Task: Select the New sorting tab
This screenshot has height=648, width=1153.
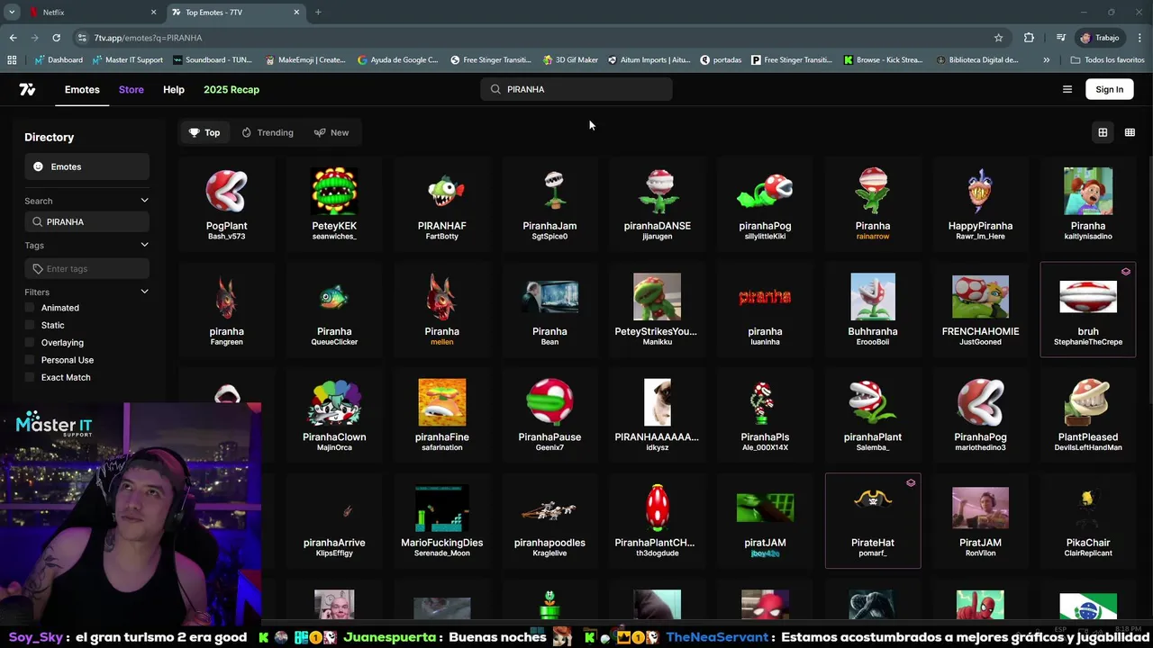Action: point(331,132)
